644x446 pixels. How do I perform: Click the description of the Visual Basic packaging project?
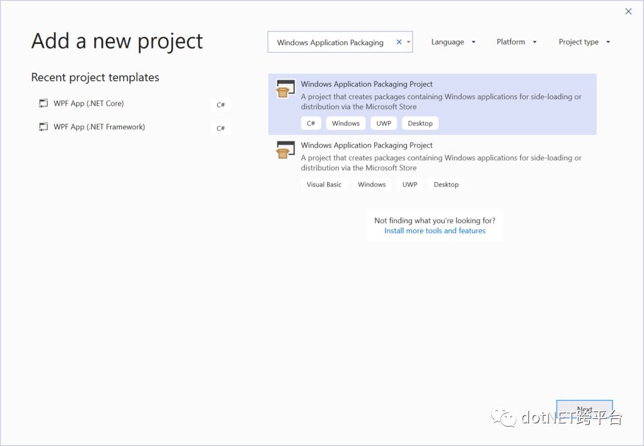(441, 163)
